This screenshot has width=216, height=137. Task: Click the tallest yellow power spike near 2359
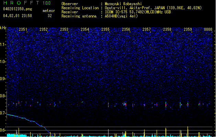[x=187, y=132]
